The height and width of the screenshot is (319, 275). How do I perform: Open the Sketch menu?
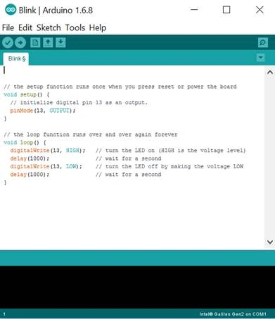click(49, 27)
